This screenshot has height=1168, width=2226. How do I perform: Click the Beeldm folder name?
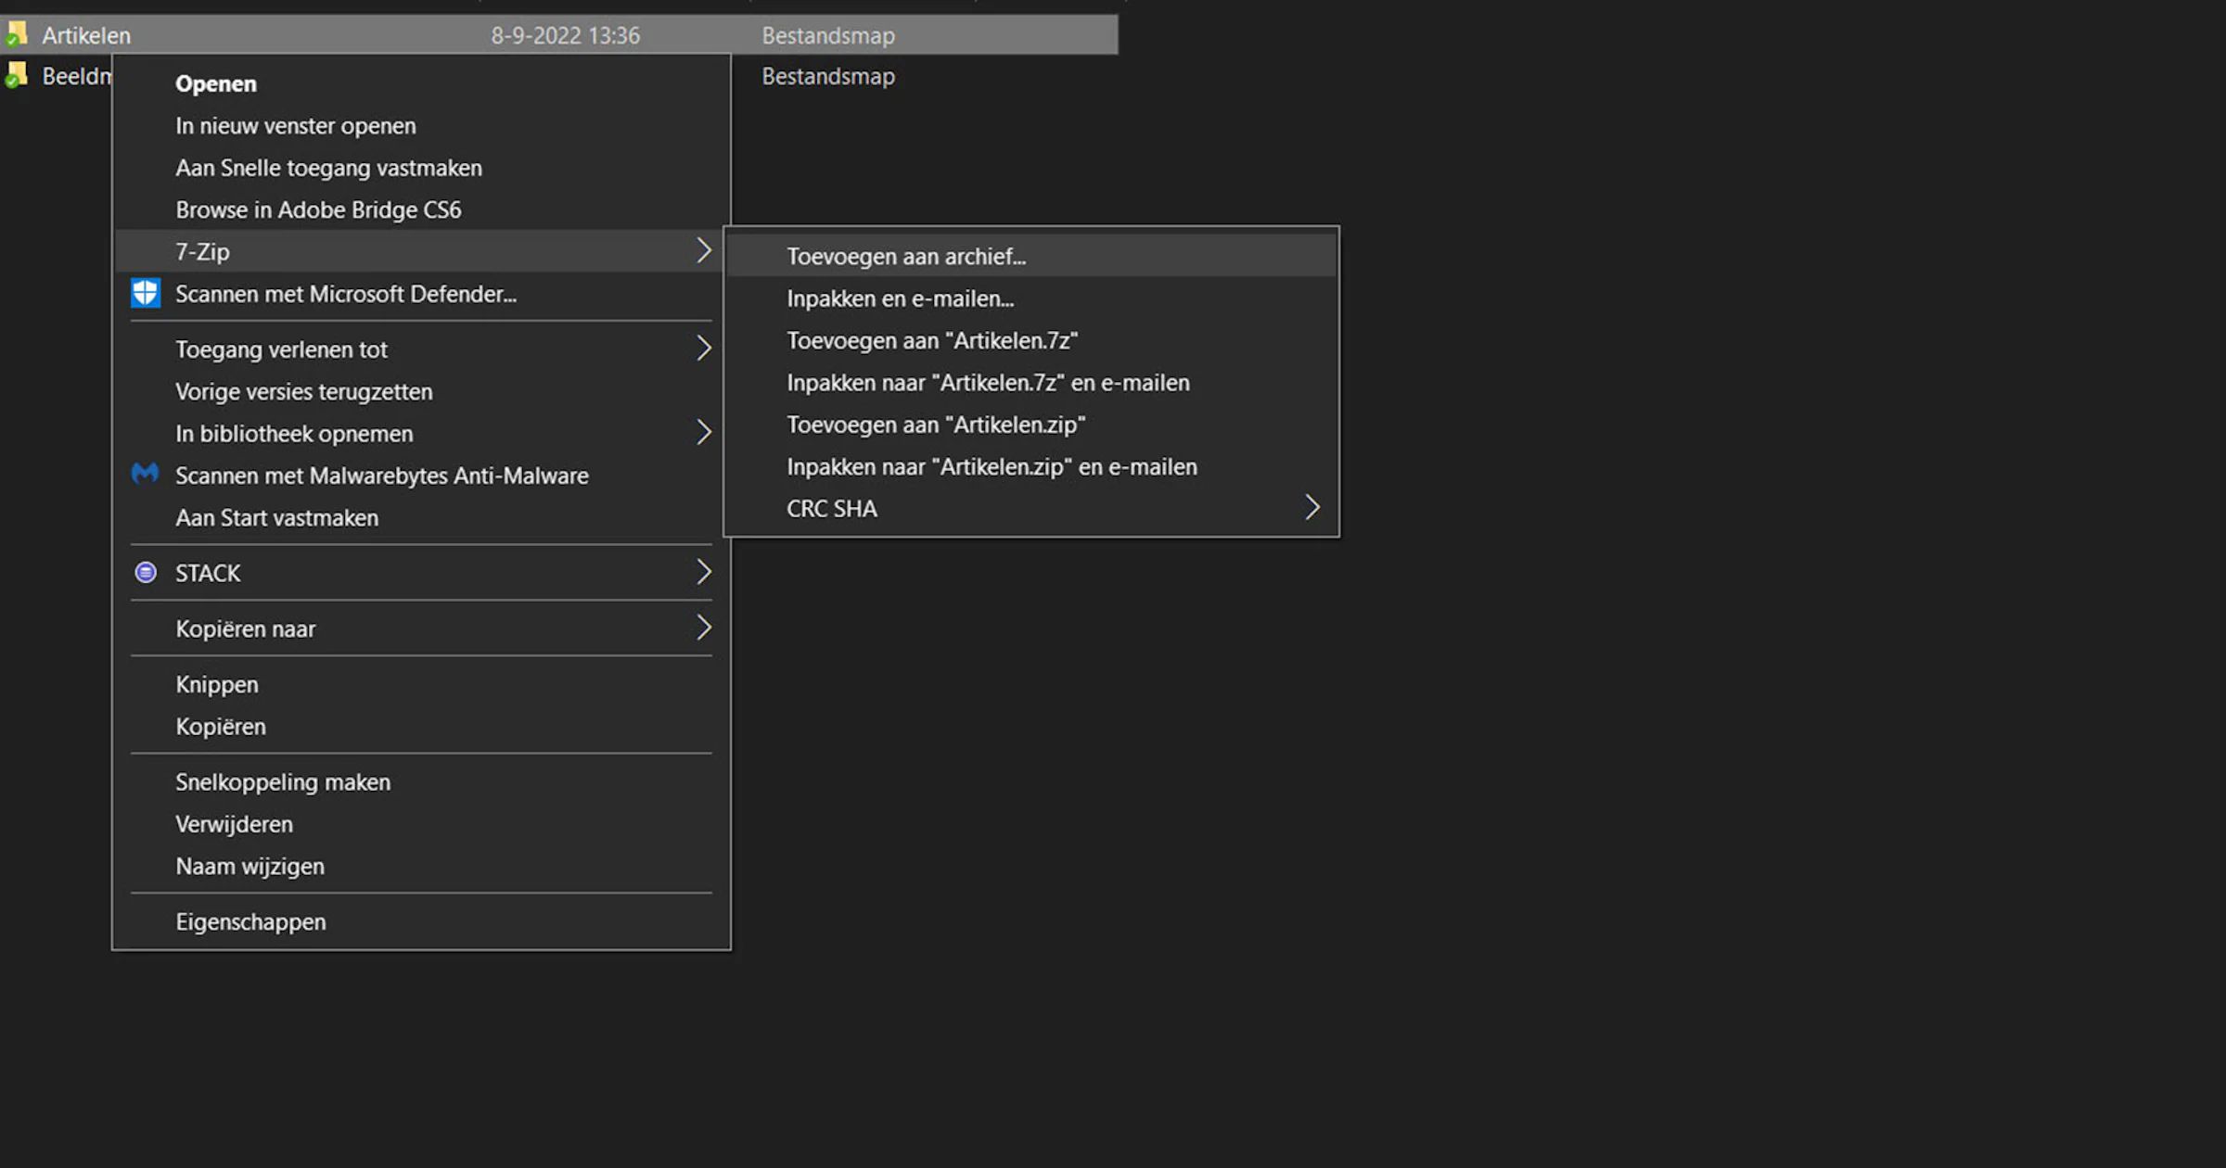coord(76,76)
